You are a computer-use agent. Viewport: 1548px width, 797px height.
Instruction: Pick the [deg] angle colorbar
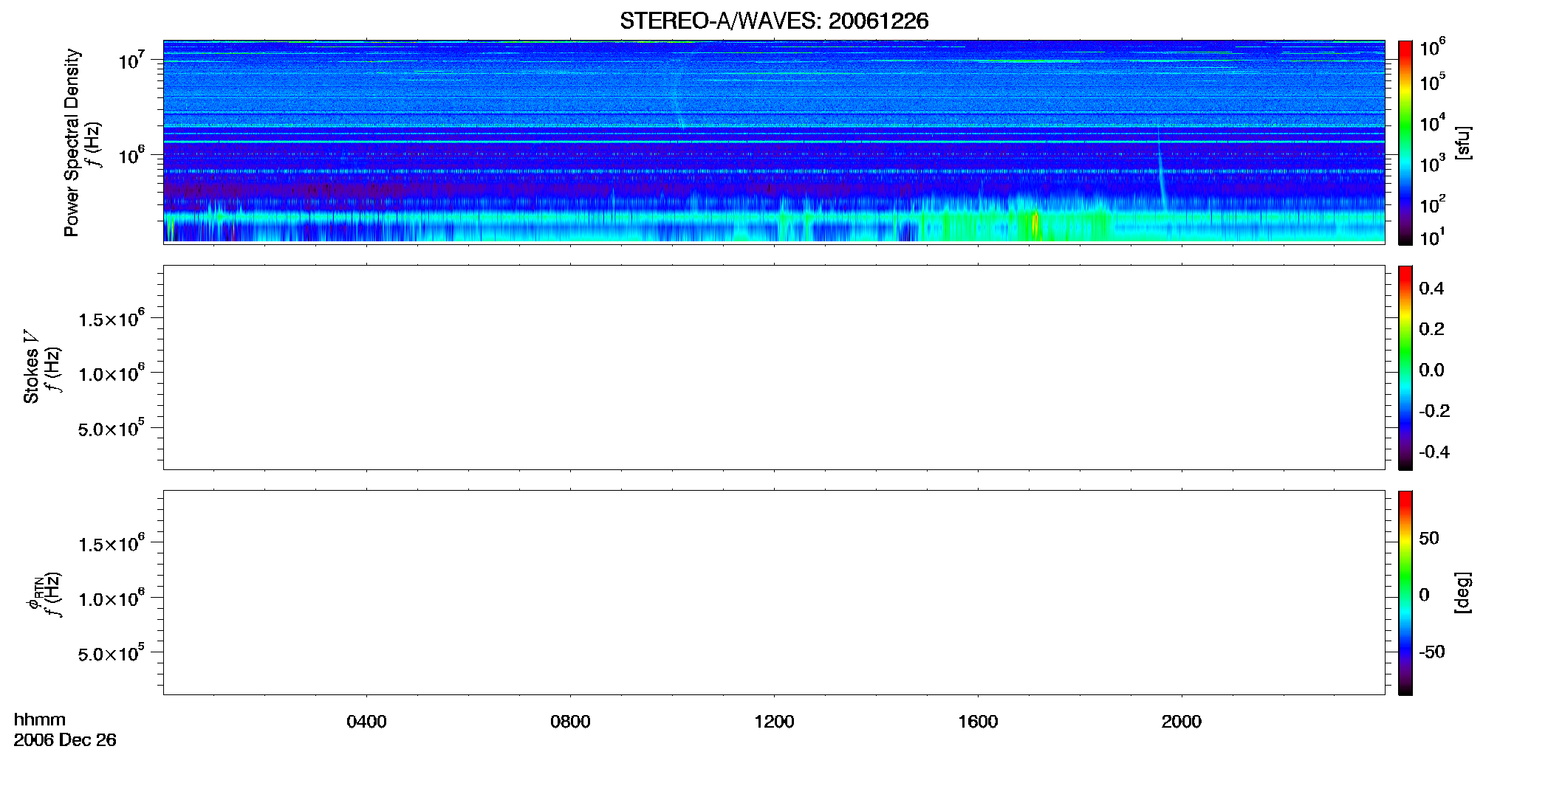1405,593
